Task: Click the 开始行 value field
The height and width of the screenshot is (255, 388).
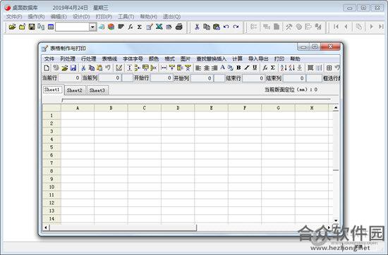Action: (162, 78)
